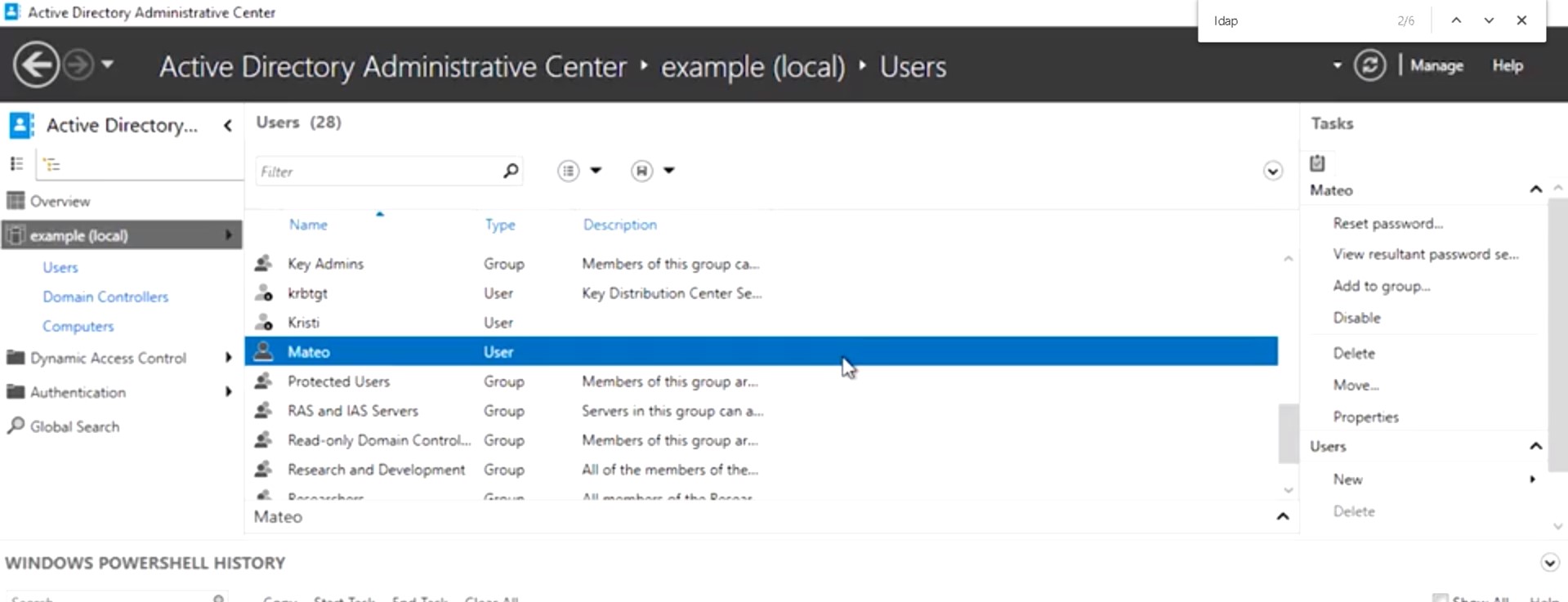1568x602 pixels.
Task: Click the save queries icon
Action: click(x=642, y=171)
